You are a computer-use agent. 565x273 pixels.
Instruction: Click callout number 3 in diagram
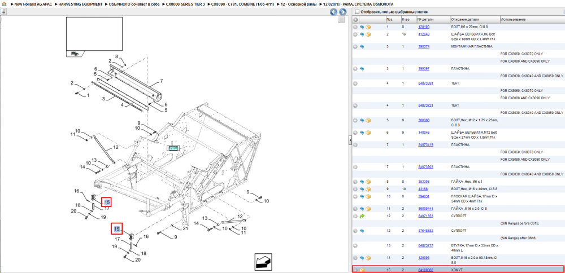[103, 98]
